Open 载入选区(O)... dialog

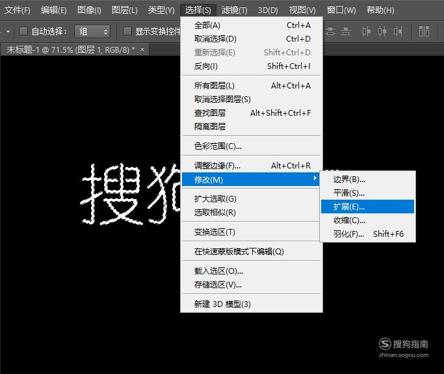(x=252, y=271)
